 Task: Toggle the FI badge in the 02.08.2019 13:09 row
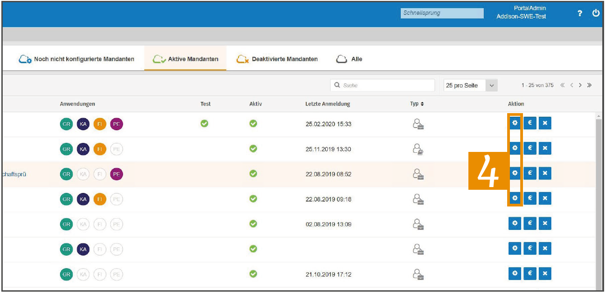pyautogui.click(x=100, y=224)
